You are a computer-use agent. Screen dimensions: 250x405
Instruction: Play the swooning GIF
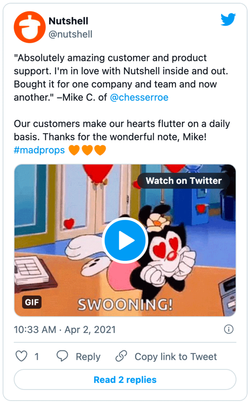[125, 240]
